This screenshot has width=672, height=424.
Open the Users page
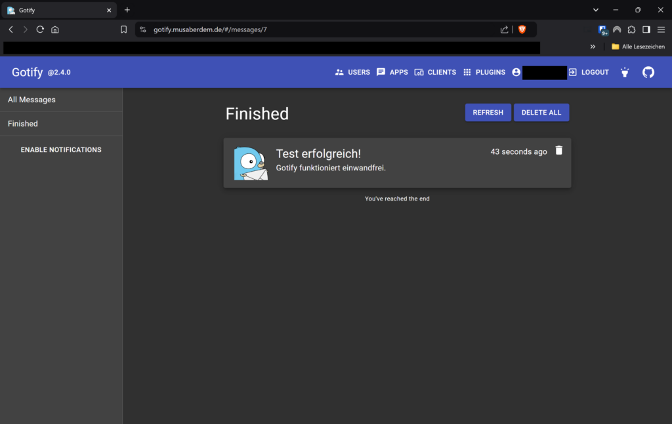coord(352,72)
